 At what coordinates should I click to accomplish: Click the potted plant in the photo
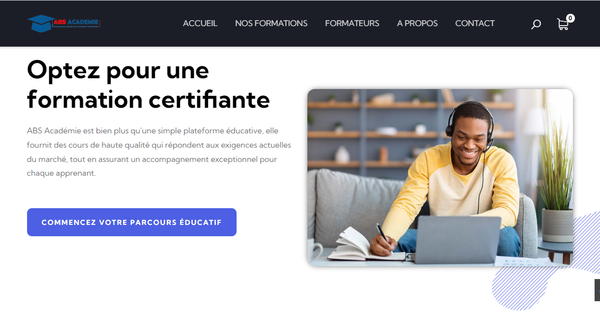pos(556,182)
